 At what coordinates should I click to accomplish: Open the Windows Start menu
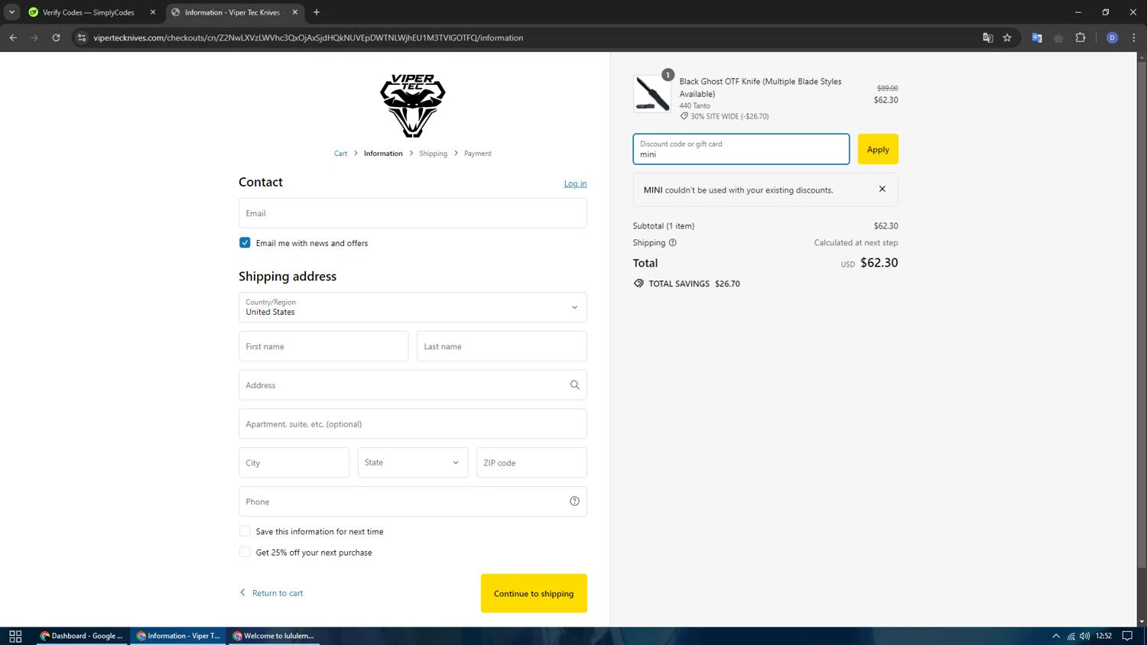point(15,636)
